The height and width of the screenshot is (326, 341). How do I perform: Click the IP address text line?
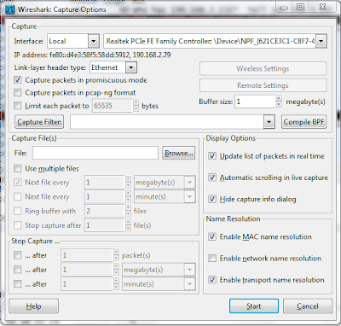[x=92, y=55]
